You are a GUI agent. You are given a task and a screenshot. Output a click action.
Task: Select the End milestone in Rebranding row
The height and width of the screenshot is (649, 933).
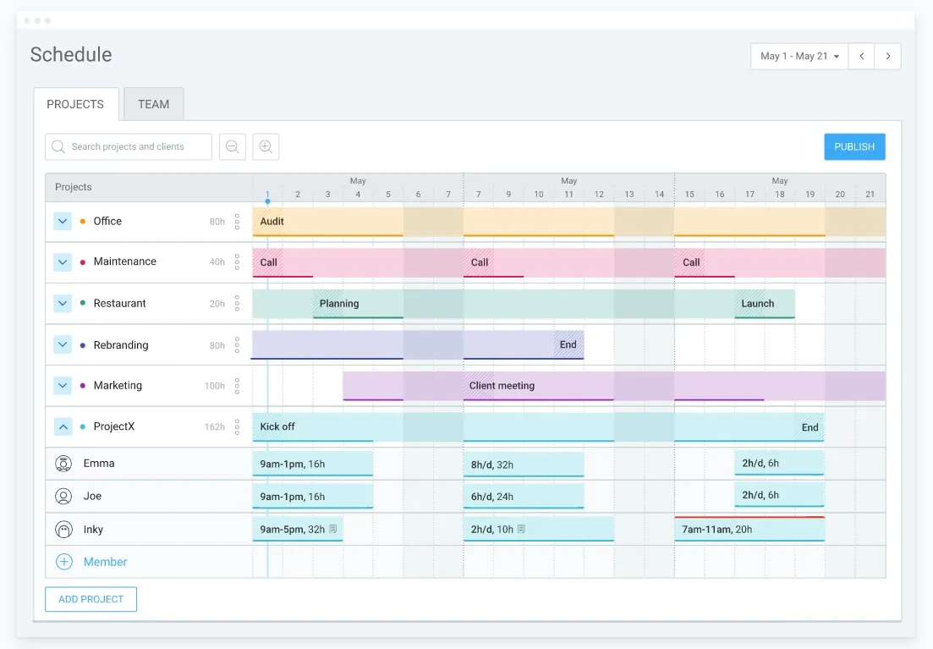tap(568, 344)
